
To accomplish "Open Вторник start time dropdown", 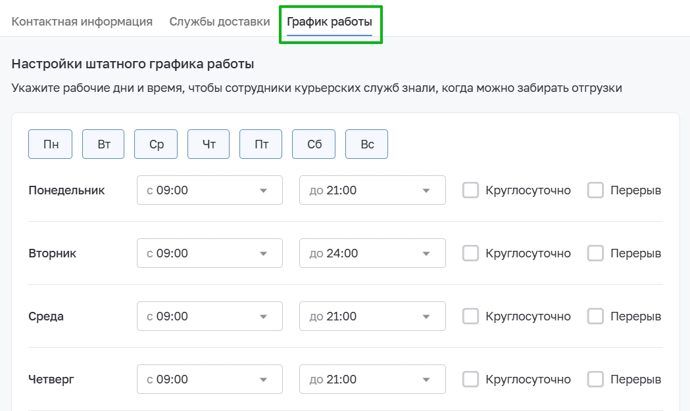I will pyautogui.click(x=209, y=253).
